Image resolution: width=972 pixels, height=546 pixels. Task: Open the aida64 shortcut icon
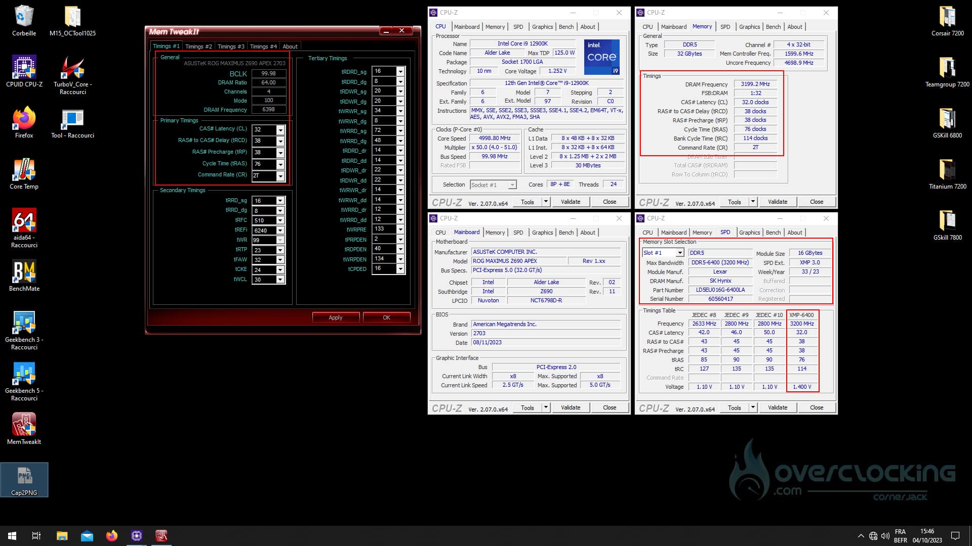click(24, 229)
